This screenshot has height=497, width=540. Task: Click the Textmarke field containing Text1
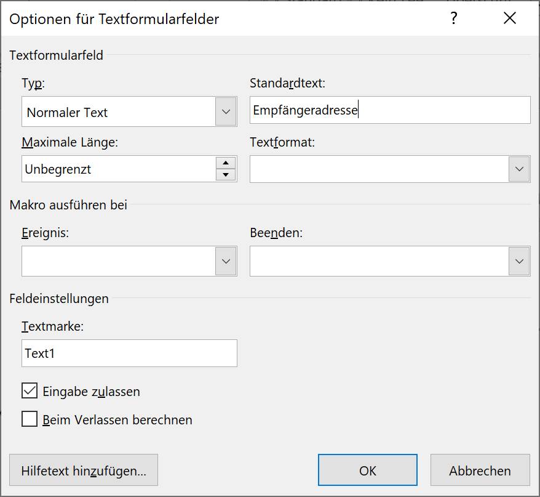(129, 353)
